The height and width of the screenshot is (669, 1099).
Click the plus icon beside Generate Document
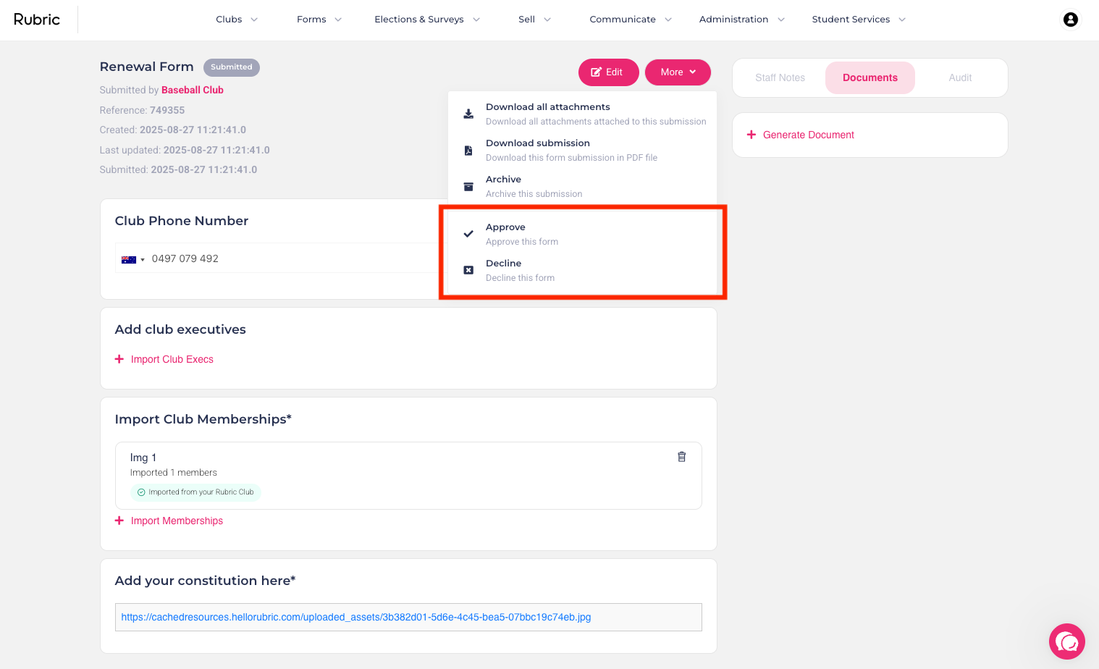tap(751, 135)
